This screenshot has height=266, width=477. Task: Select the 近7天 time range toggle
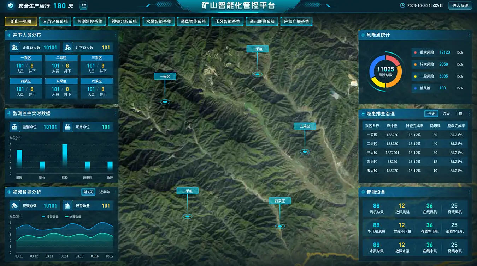pos(88,192)
